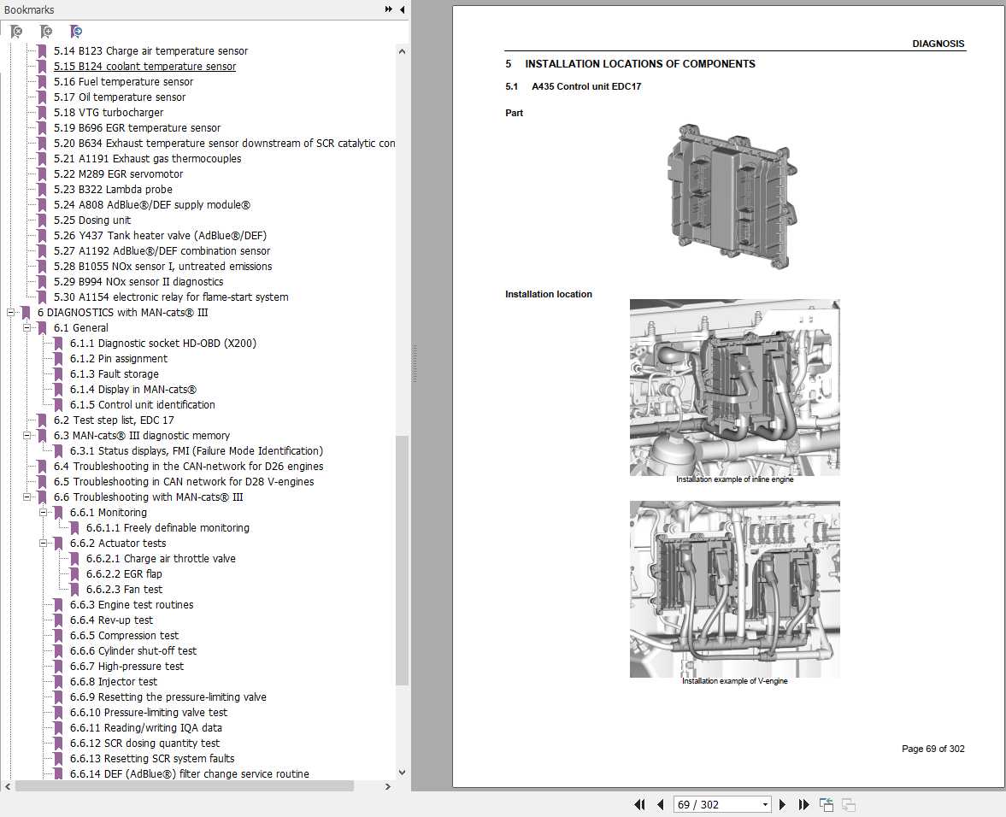This screenshot has height=817, width=1006.
Task: Click the bookmark icon beside 5.25 Dosing unit
Action: (42, 220)
